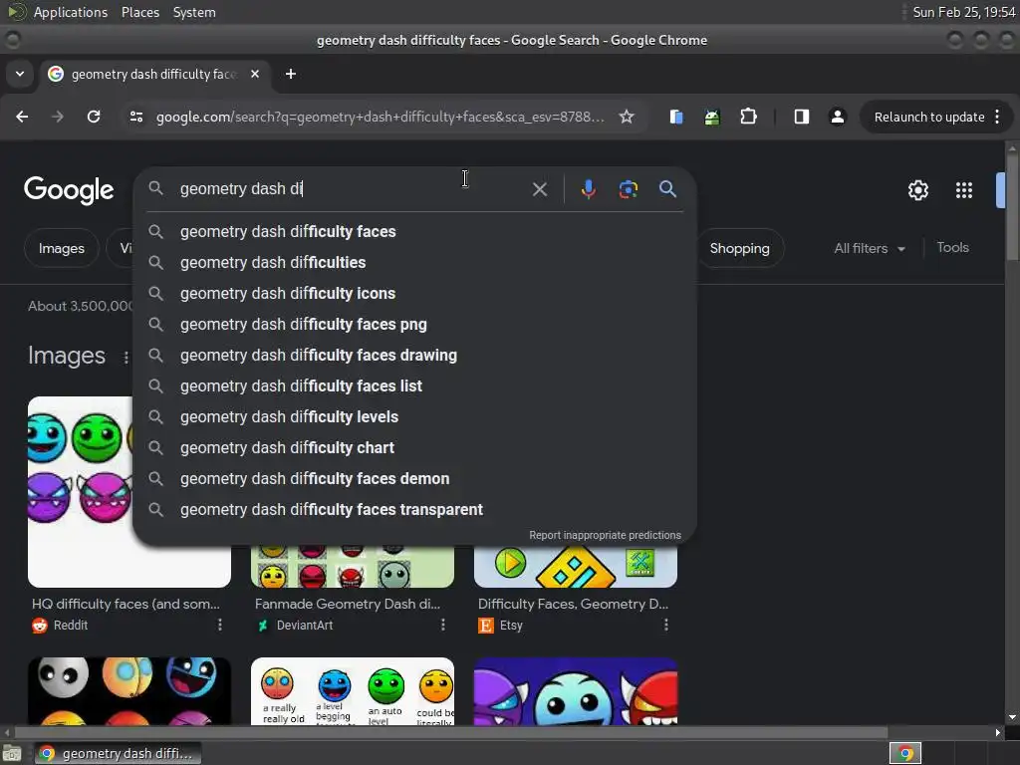The width and height of the screenshot is (1020, 765).
Task: Click the Chrome icon in system tray
Action: coord(905,753)
